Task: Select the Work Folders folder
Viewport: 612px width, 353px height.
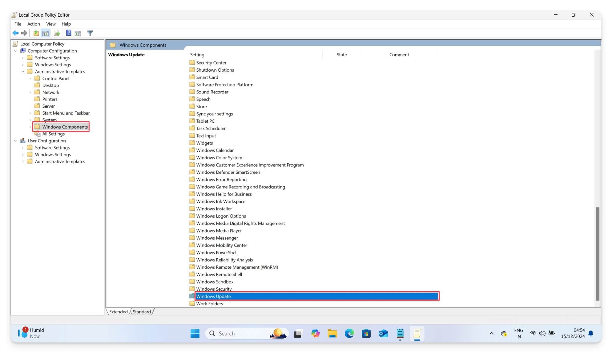Action: point(209,303)
